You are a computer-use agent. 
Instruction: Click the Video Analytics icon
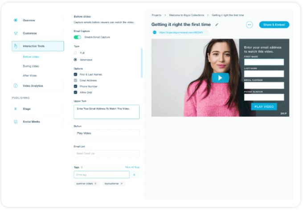click(16, 86)
